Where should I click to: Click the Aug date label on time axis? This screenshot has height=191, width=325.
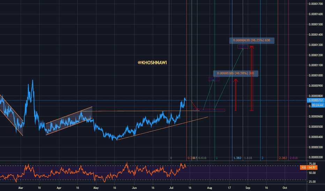(x=210, y=188)
